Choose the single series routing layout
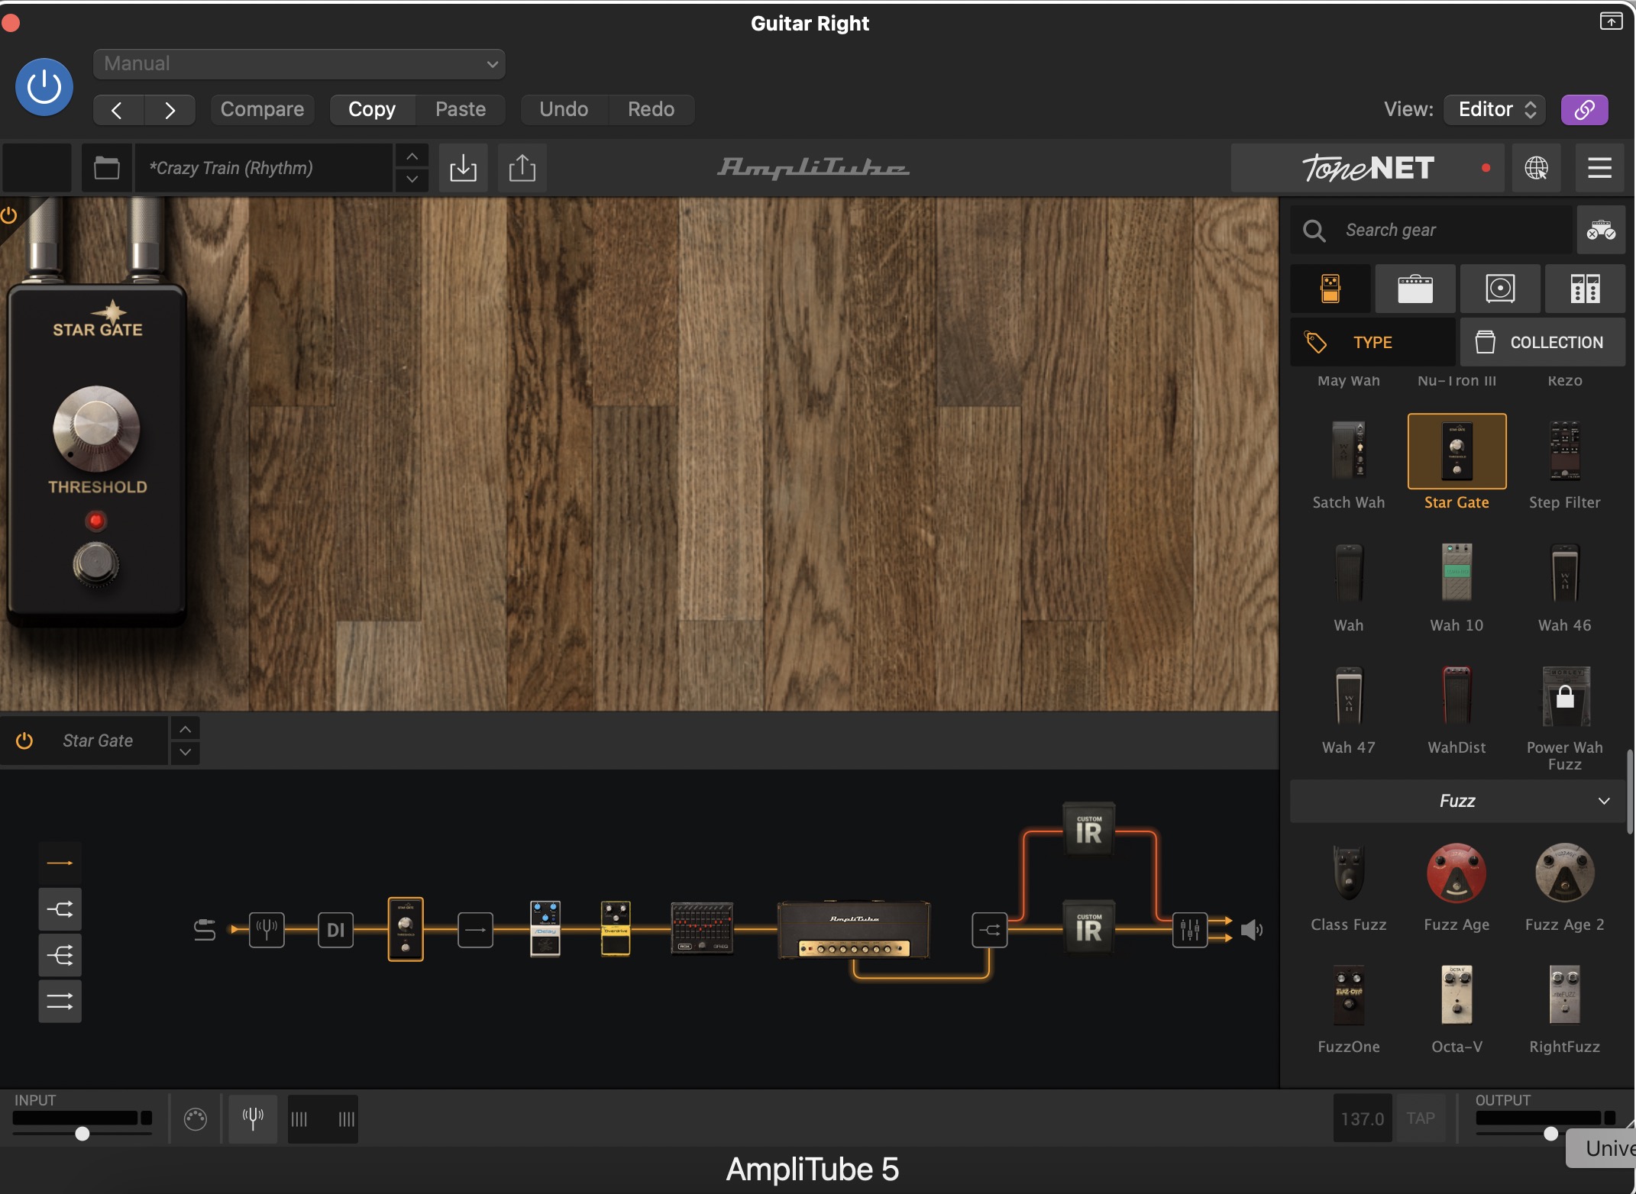Viewport: 1636px width, 1194px height. (60, 863)
